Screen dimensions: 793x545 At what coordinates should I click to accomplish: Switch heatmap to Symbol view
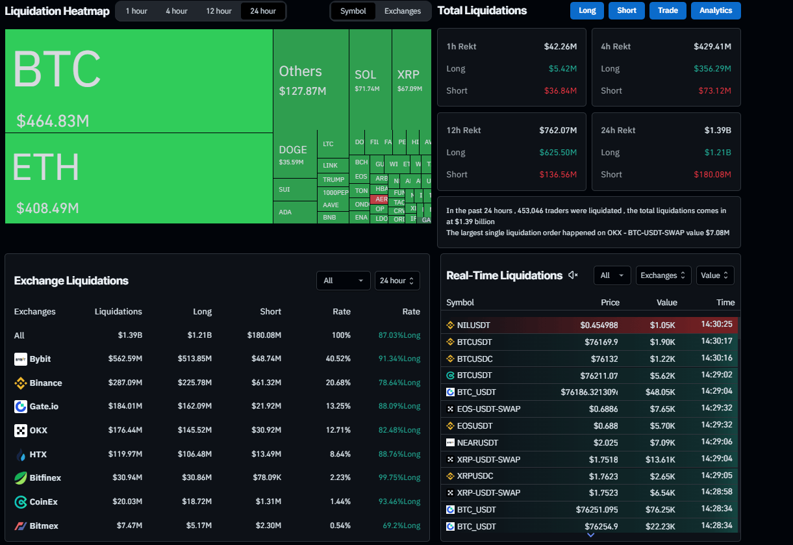[x=353, y=11]
